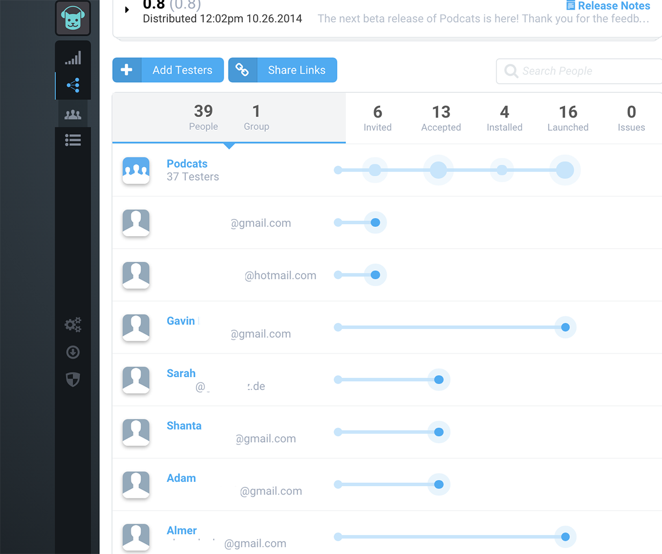Click the beta release description text
The height and width of the screenshot is (554, 662).
click(484, 19)
